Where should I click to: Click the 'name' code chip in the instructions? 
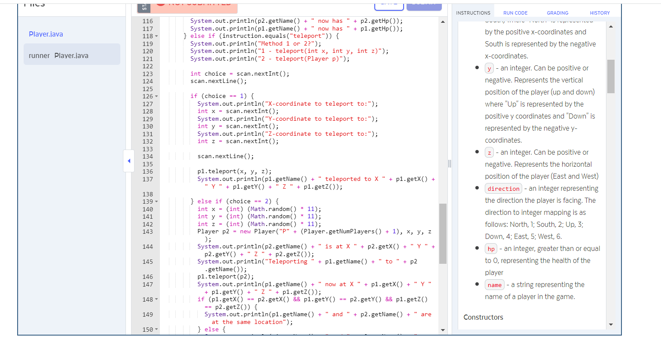(494, 285)
